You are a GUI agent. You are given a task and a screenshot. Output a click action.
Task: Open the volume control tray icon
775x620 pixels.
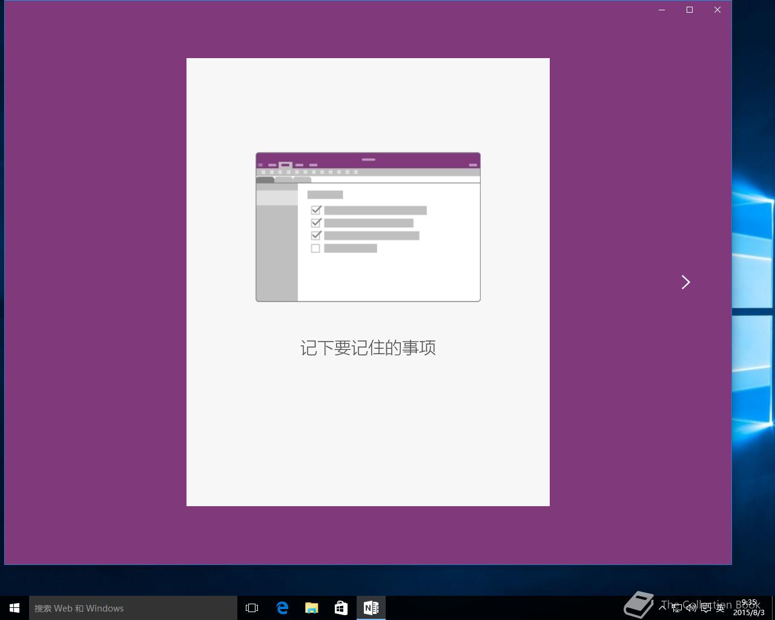point(691,608)
